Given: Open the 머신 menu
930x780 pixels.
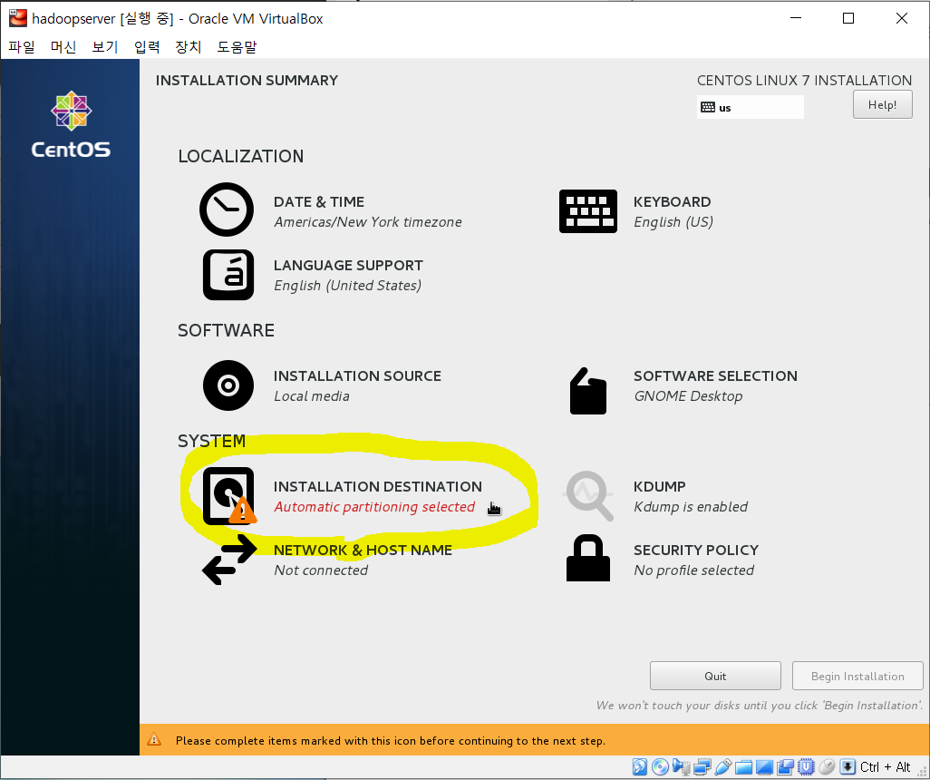Looking at the screenshot, I should click(x=63, y=47).
